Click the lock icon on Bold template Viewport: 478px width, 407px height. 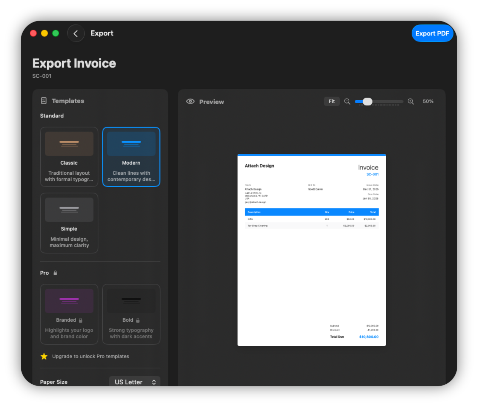[x=138, y=320]
